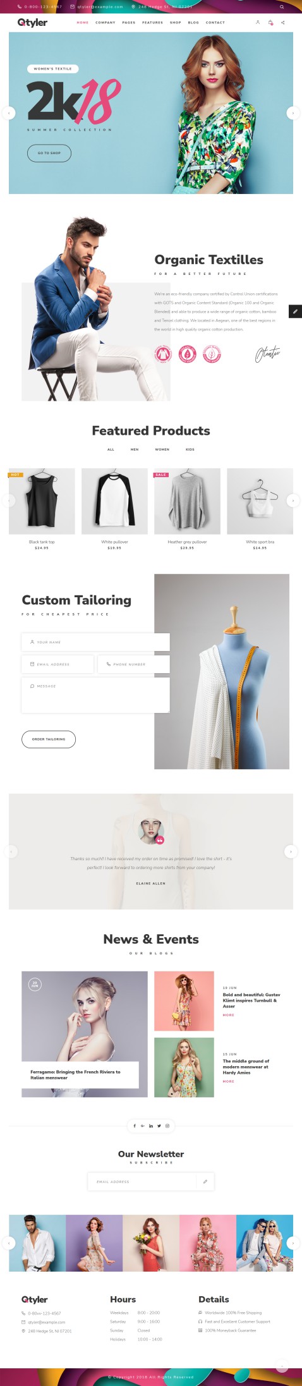This screenshot has width=302, height=1386.
Task: Click the Go To Shop button
Action: (x=49, y=153)
